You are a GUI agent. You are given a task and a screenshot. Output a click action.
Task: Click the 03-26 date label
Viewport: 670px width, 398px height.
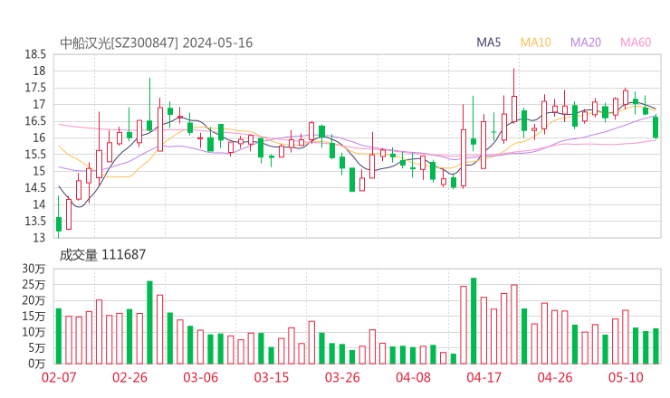(x=342, y=377)
